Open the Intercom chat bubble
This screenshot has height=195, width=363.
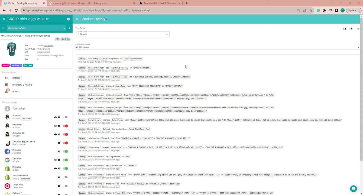(x=353, y=188)
